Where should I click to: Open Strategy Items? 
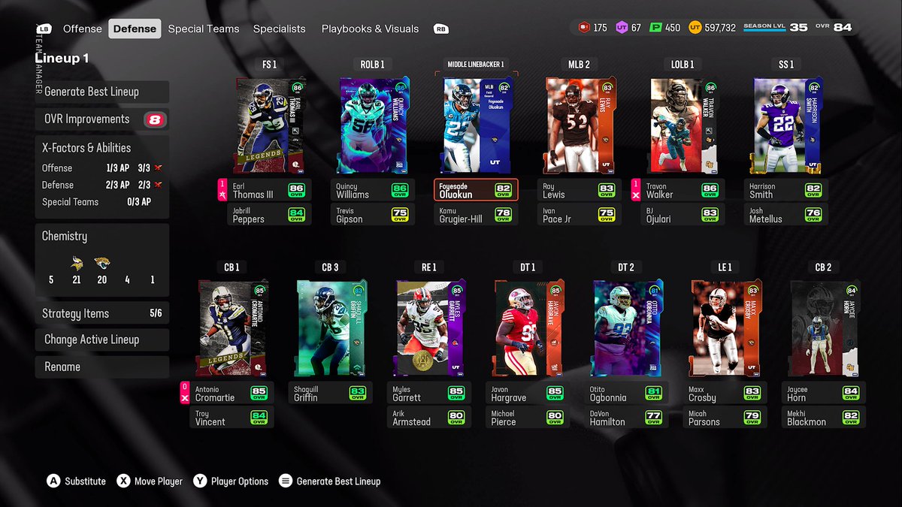pyautogui.click(x=101, y=313)
